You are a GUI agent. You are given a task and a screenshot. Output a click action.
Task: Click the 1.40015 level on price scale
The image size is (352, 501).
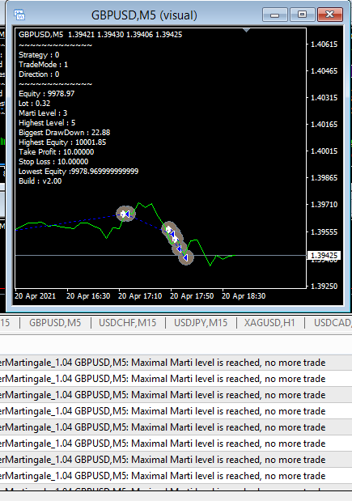coord(324,151)
